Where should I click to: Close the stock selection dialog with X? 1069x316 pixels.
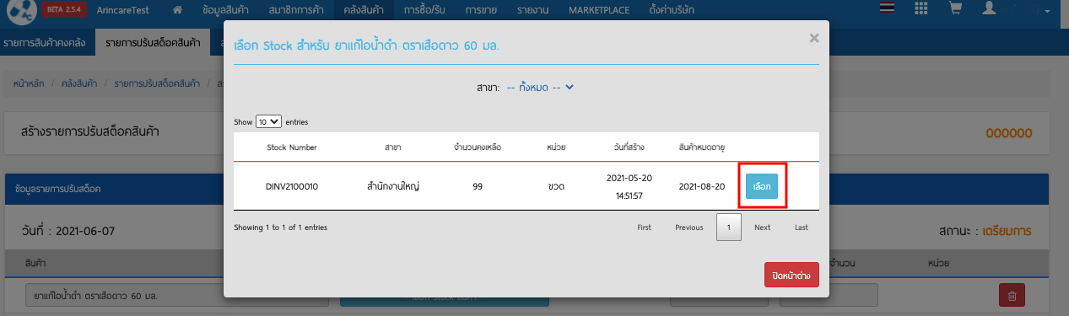point(813,38)
